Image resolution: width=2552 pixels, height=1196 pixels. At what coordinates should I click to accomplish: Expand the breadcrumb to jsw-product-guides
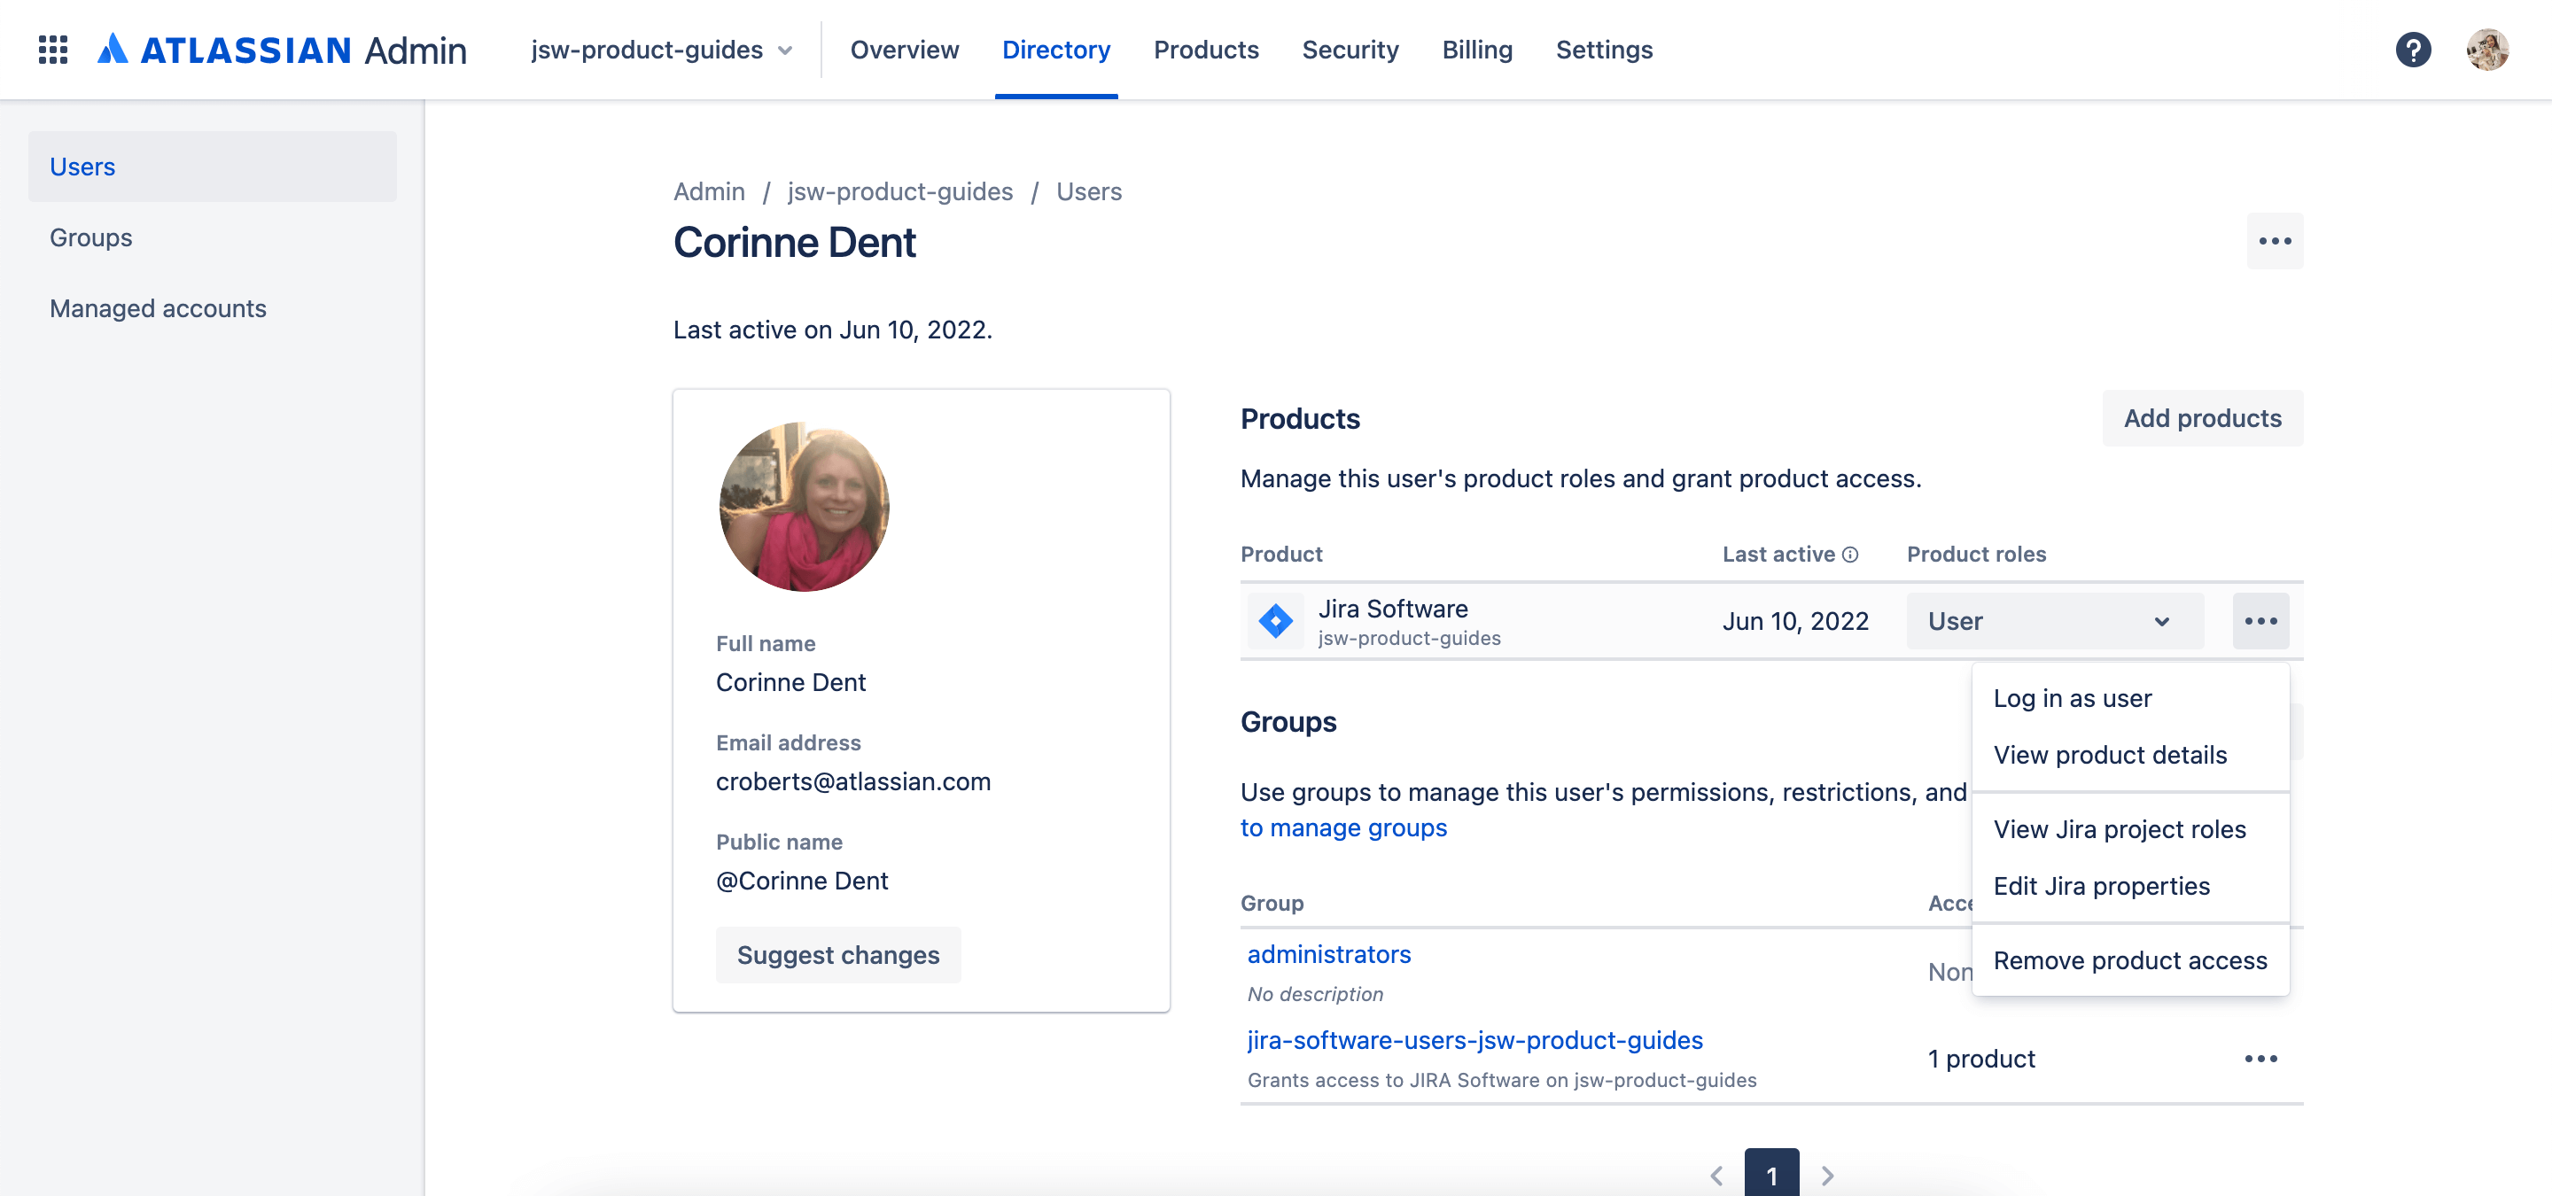click(899, 191)
